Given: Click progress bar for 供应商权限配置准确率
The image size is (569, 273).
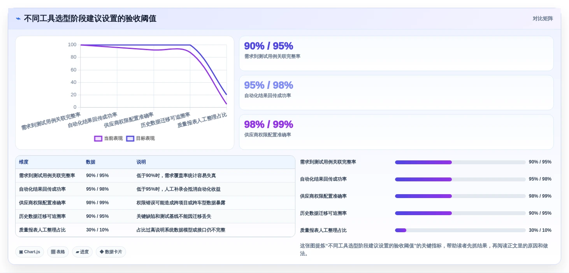Looking at the screenshot, I should (460, 196).
